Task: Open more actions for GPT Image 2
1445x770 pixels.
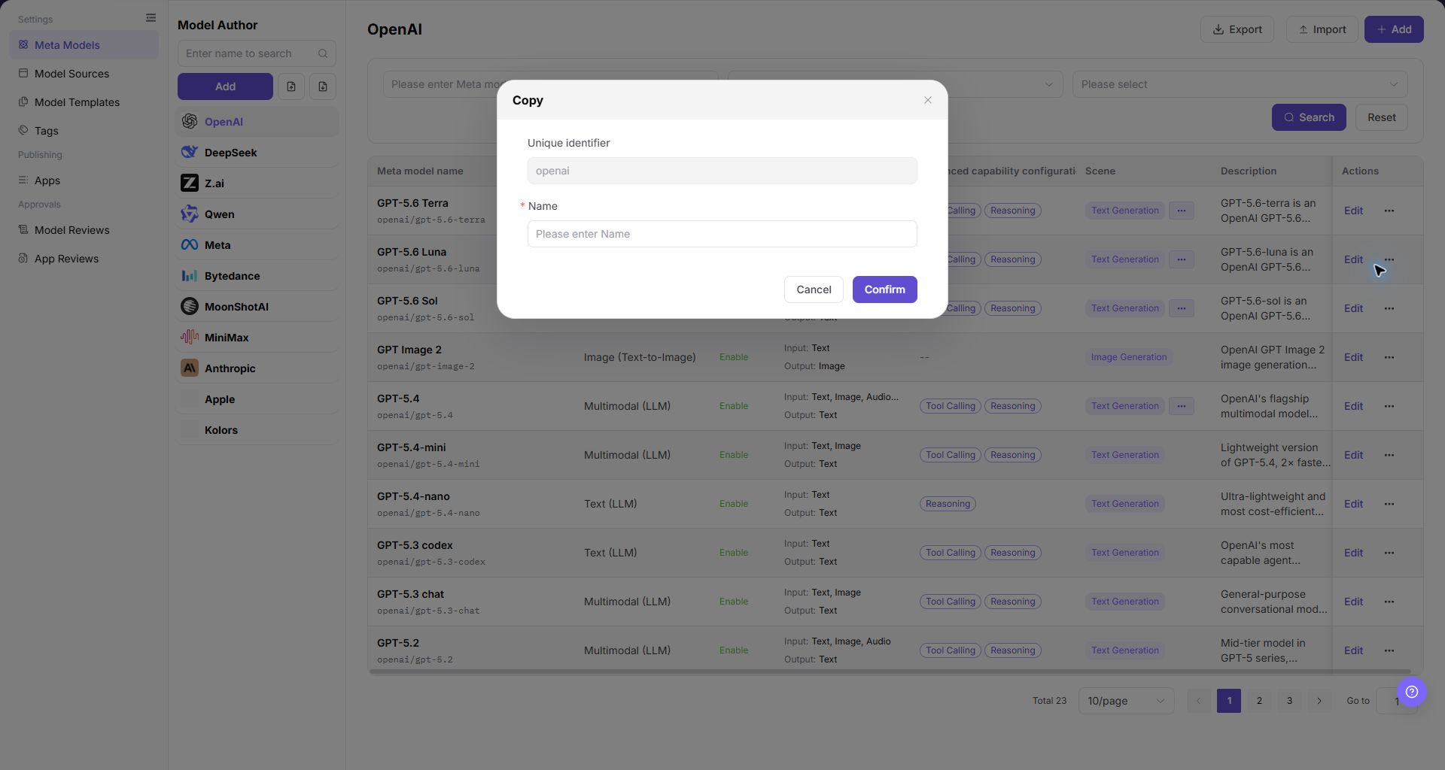Action: click(x=1389, y=357)
